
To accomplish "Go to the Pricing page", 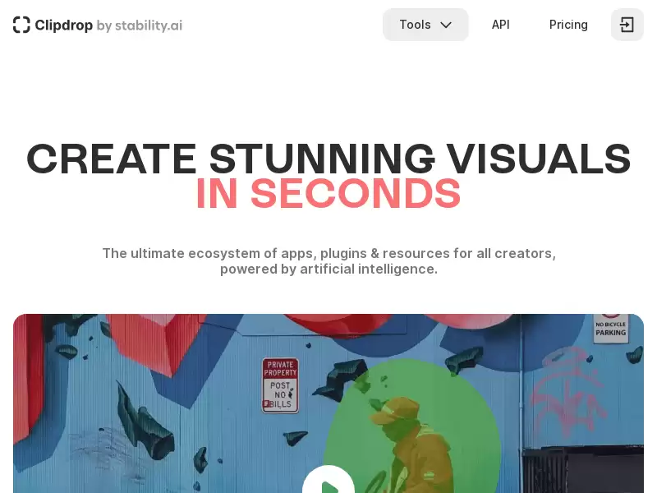I will coord(568,25).
